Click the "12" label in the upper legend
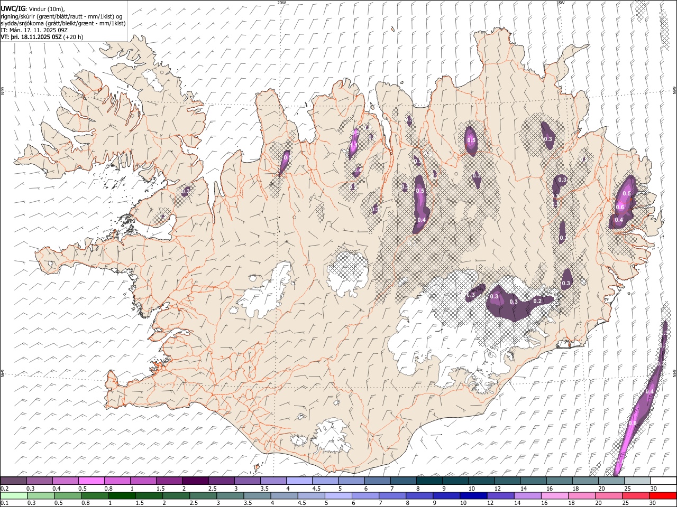This screenshot has height=507, width=677. 498,488
